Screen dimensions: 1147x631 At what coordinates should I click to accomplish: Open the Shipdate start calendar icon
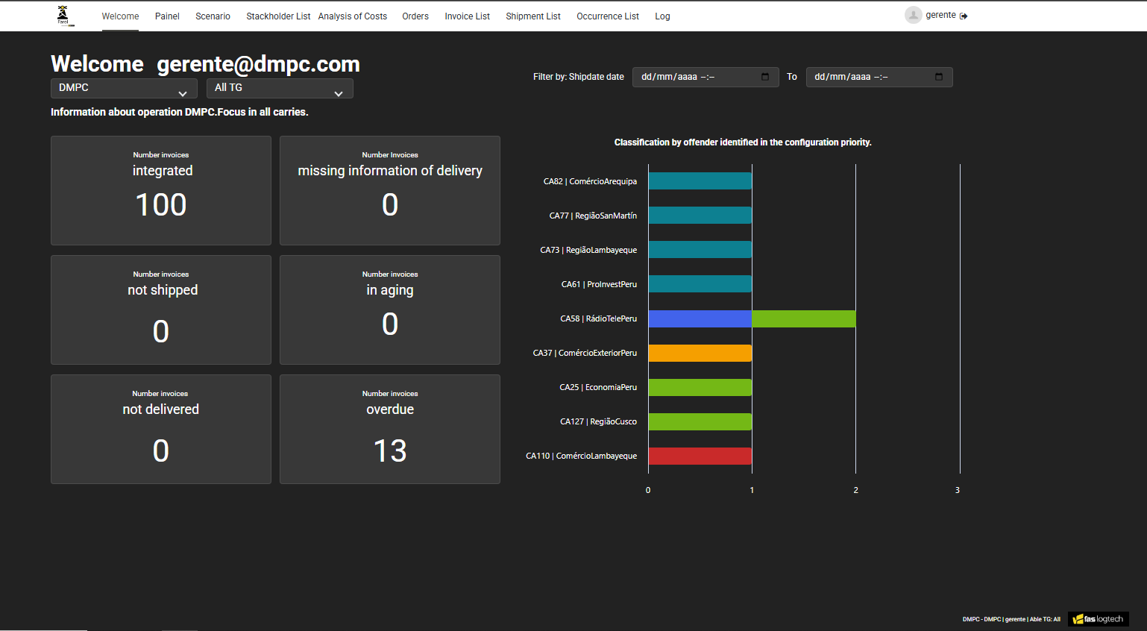(x=764, y=76)
